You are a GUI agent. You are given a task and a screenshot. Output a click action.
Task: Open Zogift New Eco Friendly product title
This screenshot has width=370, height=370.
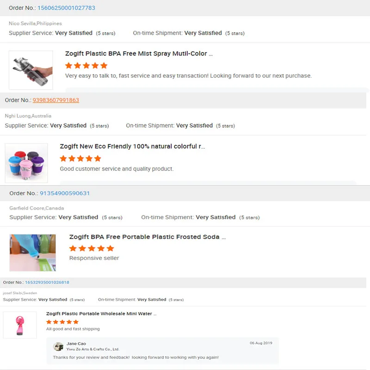(132, 146)
